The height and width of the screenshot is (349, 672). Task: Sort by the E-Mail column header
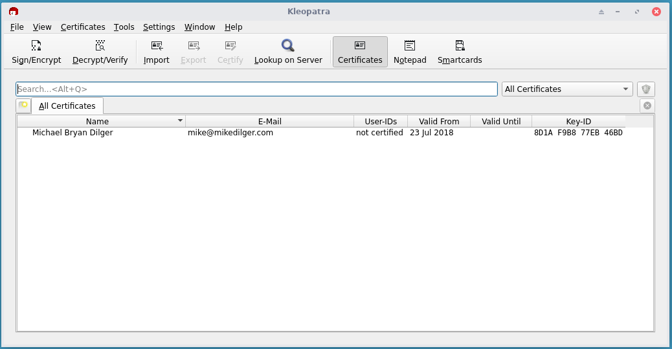(x=269, y=121)
